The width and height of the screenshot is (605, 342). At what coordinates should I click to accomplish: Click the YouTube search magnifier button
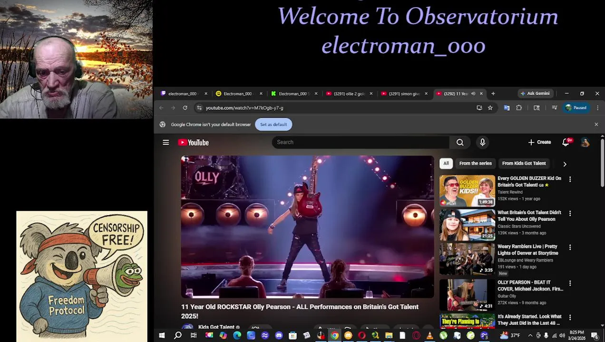(460, 142)
